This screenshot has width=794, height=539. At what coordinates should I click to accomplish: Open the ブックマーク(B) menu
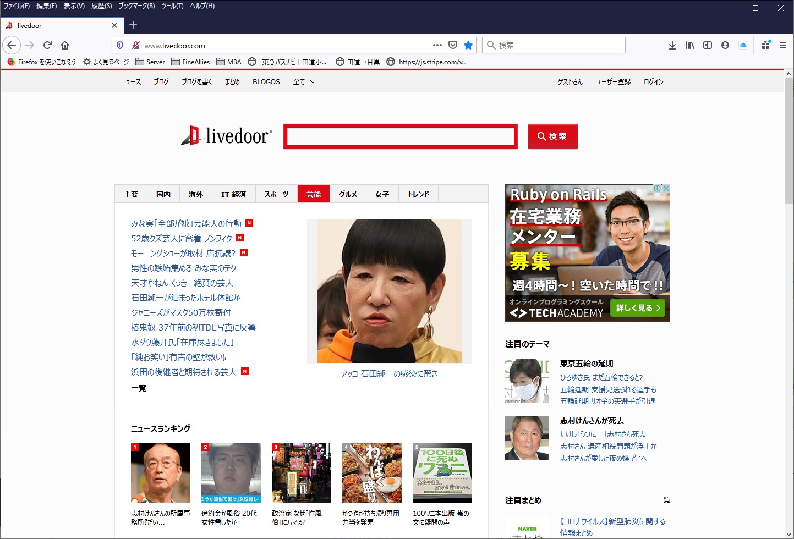[x=136, y=6]
